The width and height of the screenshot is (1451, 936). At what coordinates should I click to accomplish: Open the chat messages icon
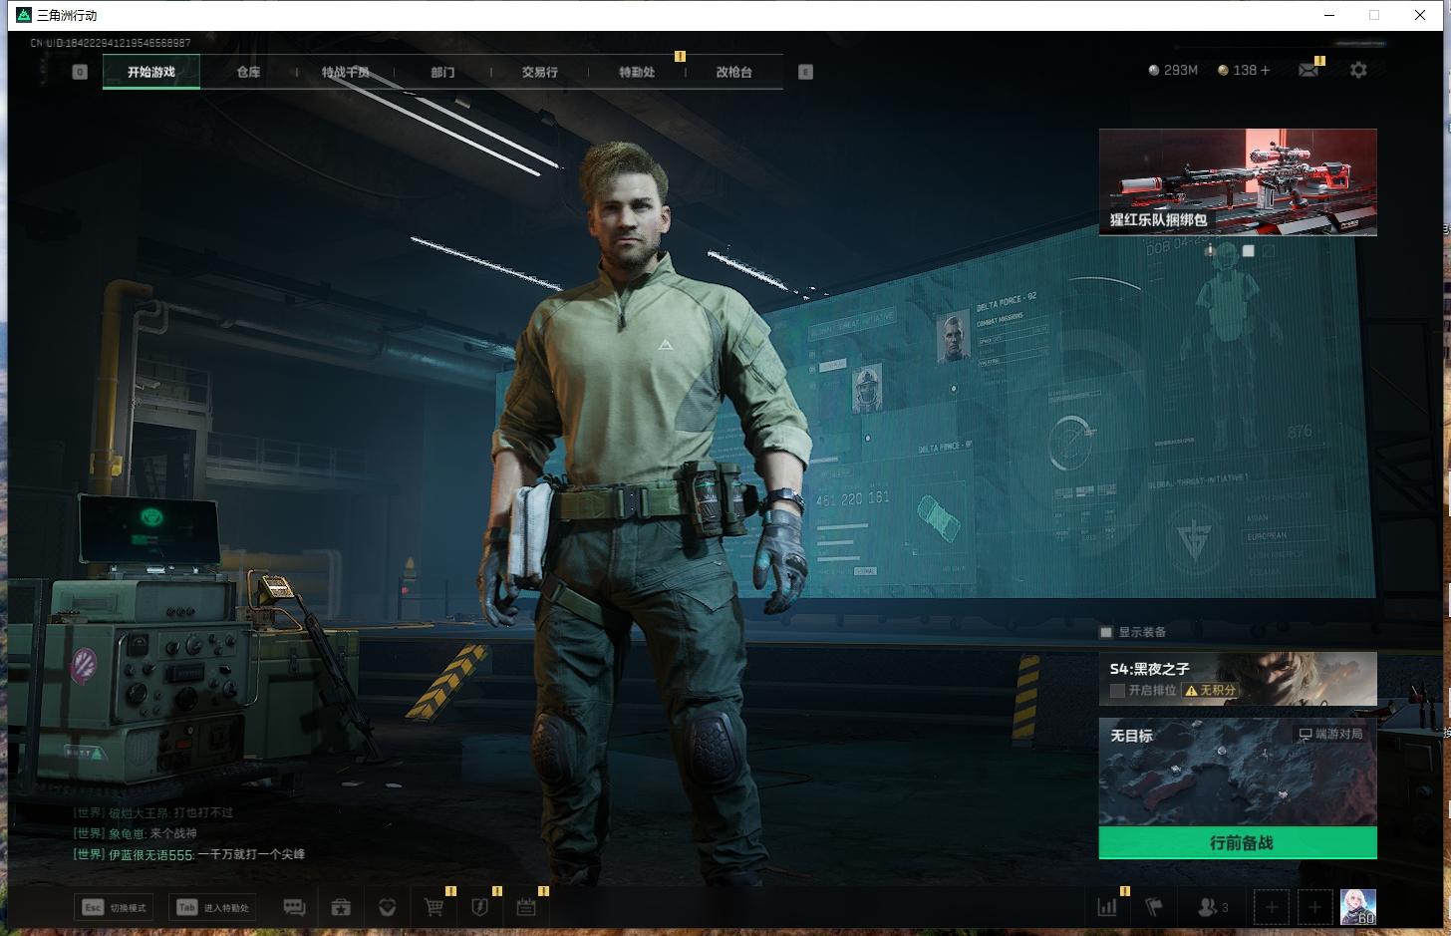coord(294,907)
